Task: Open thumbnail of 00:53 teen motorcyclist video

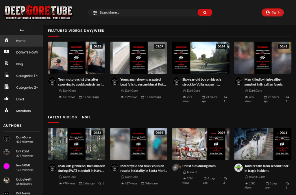Action: tap(76, 57)
